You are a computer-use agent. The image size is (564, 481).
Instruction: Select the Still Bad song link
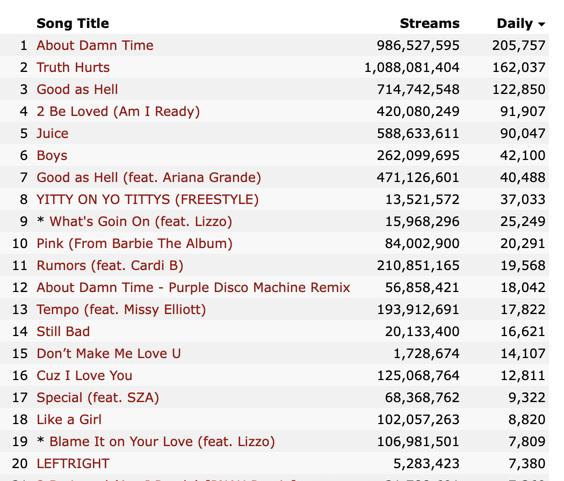(x=63, y=331)
